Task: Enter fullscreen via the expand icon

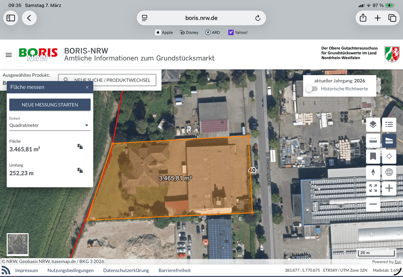Action: pyautogui.click(x=373, y=188)
